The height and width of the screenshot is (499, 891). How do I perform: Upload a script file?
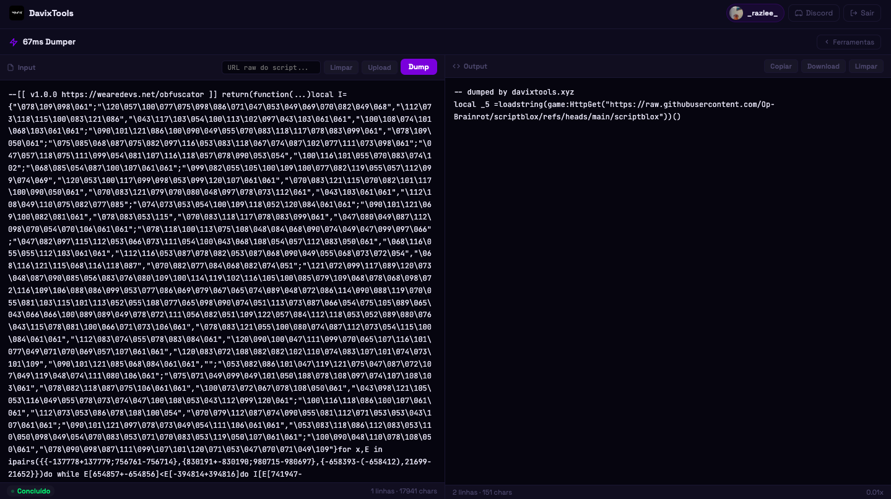point(380,67)
